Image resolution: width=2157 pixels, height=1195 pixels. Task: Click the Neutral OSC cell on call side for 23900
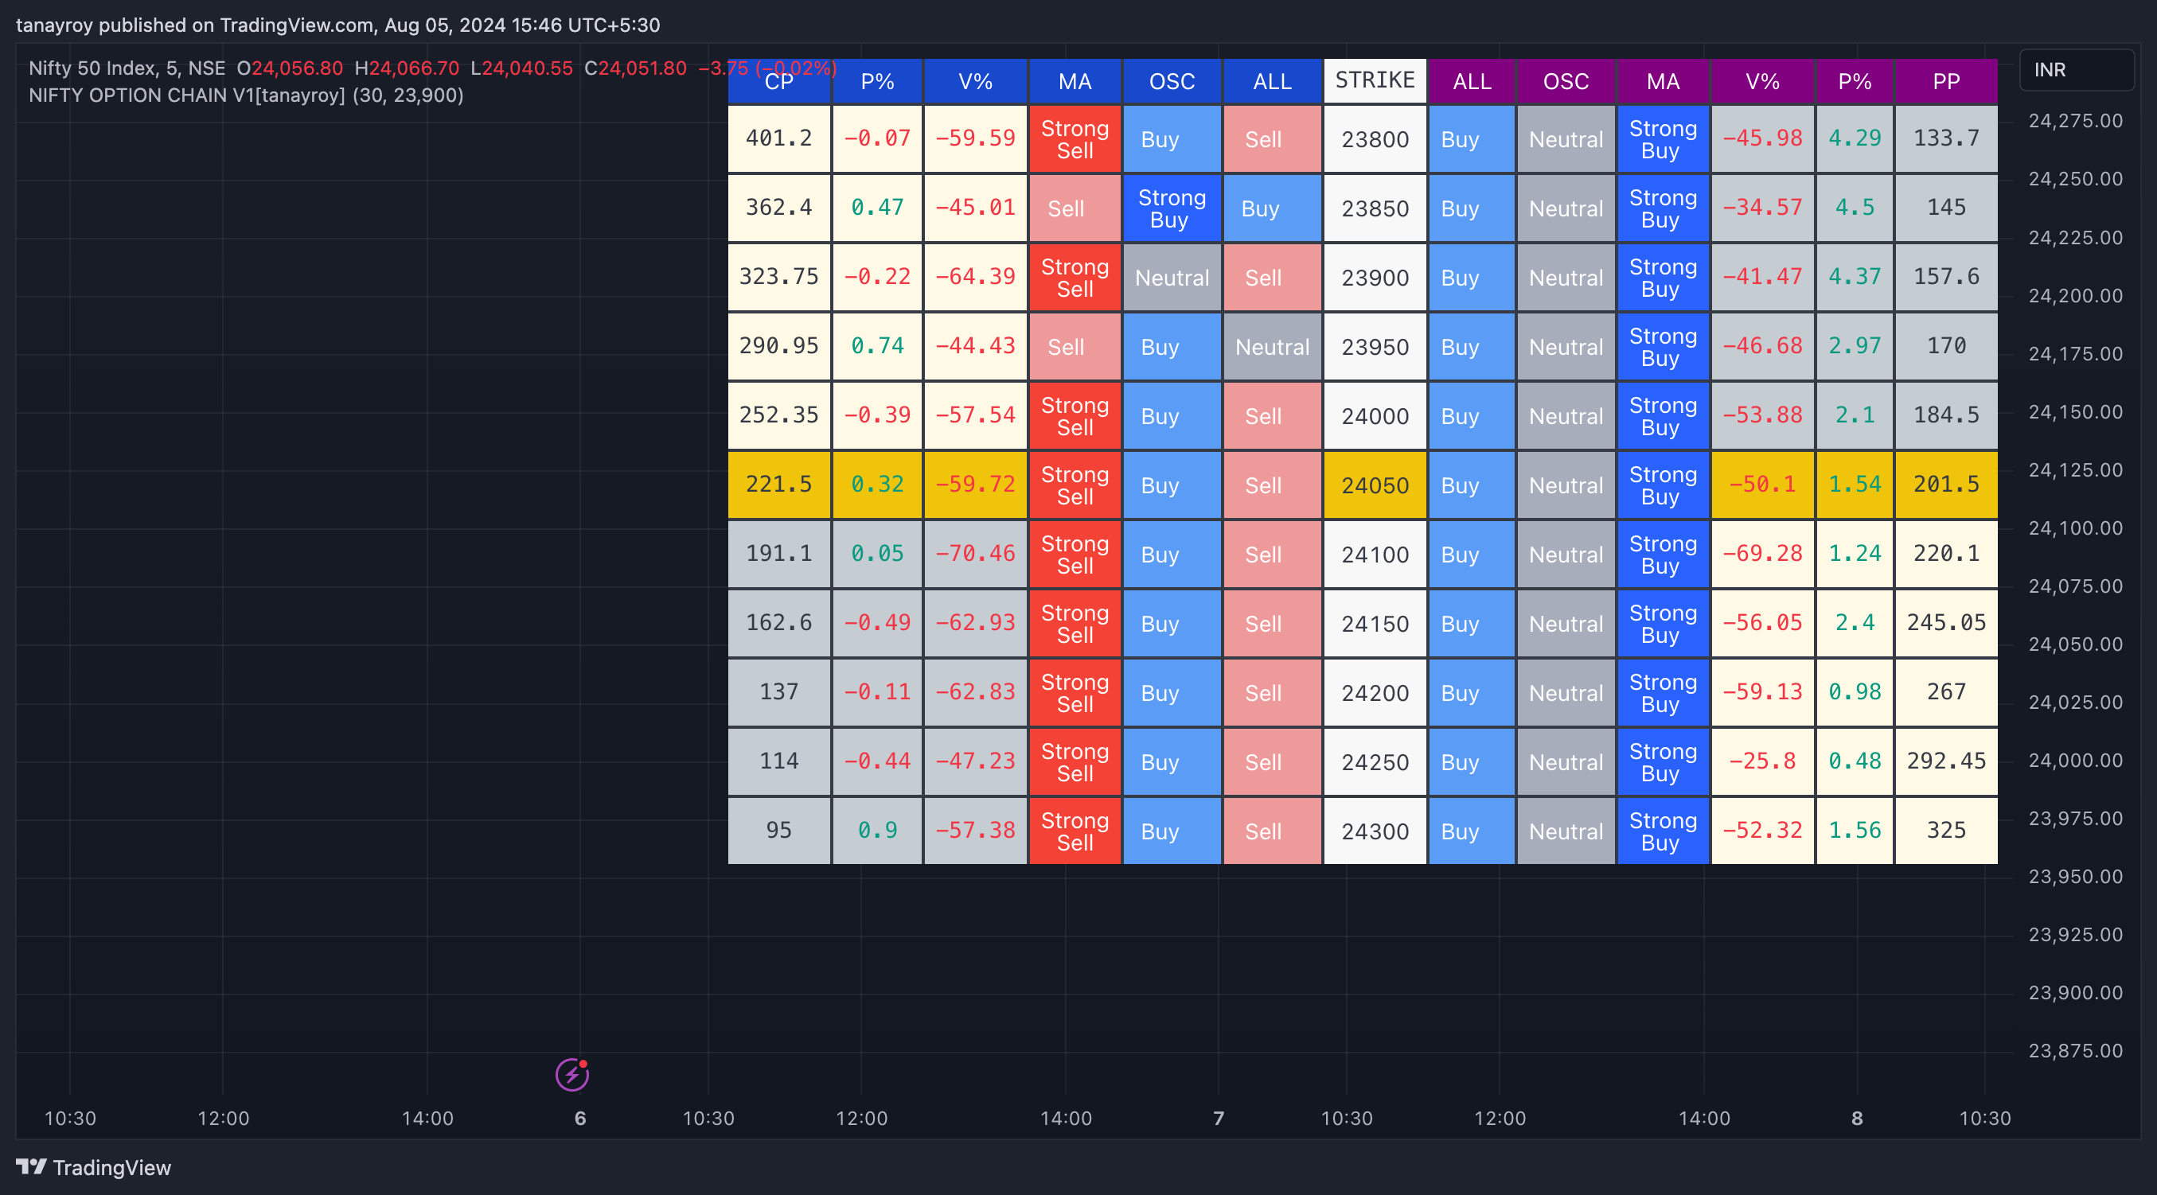(x=1172, y=278)
